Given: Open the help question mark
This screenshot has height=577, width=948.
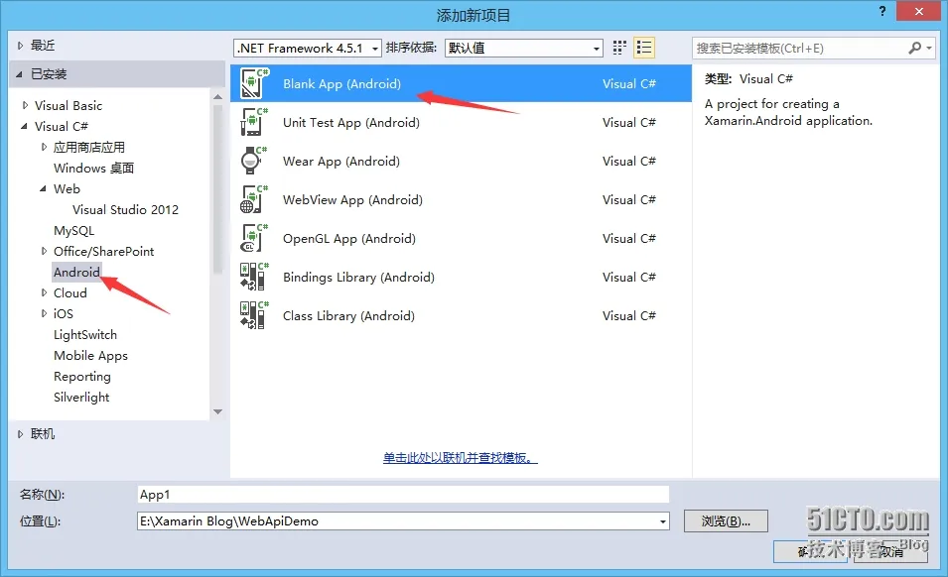Looking at the screenshot, I should [x=882, y=11].
